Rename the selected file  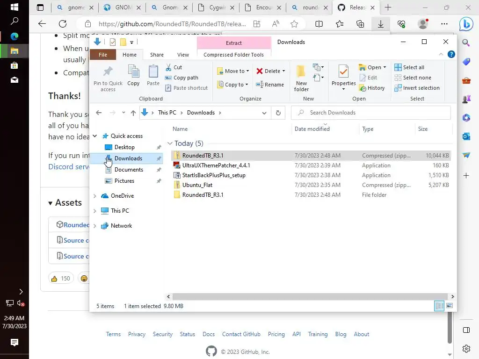[270, 85]
